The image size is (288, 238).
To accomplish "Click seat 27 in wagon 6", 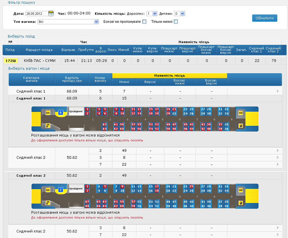I will [203, 109].
